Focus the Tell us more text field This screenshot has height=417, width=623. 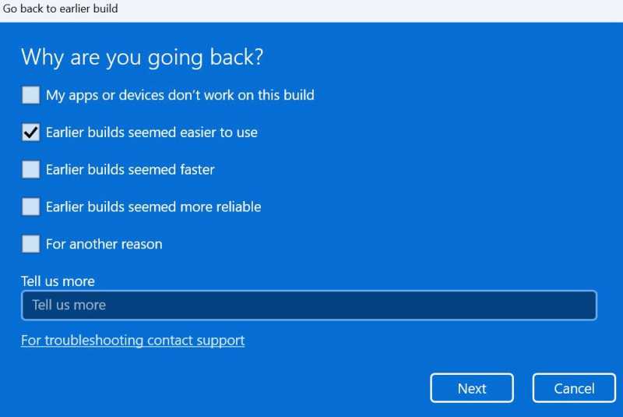(x=309, y=306)
